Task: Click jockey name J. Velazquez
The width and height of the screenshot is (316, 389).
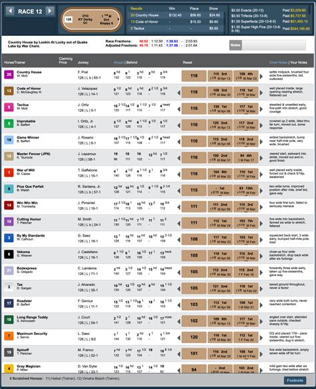Action: (87, 89)
